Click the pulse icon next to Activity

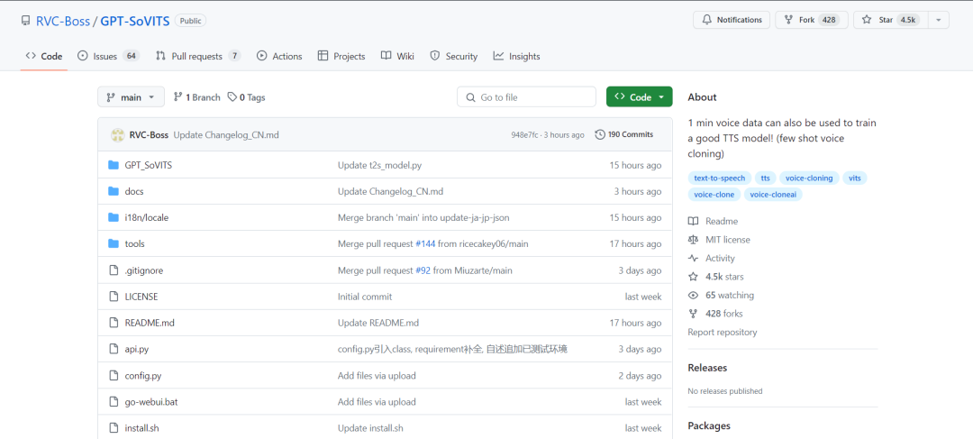tap(693, 259)
